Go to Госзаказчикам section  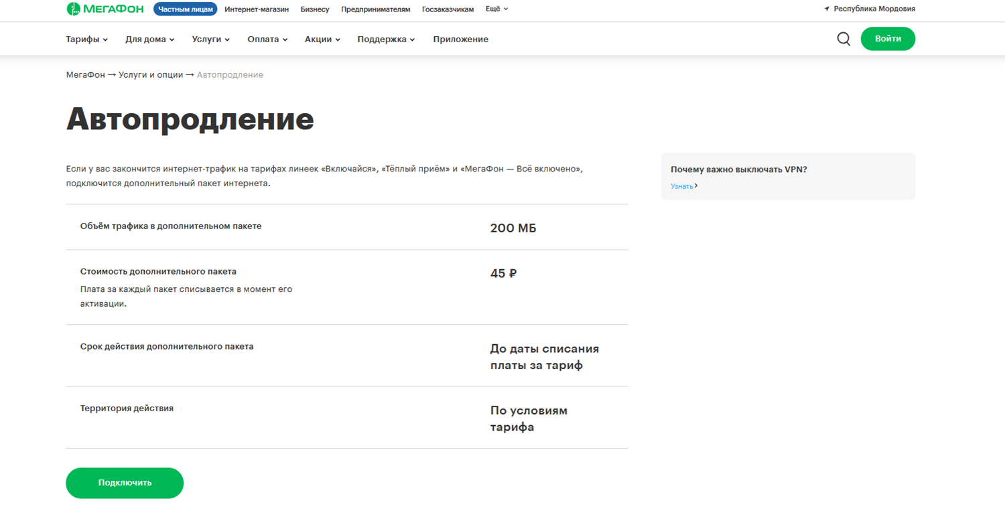point(448,9)
